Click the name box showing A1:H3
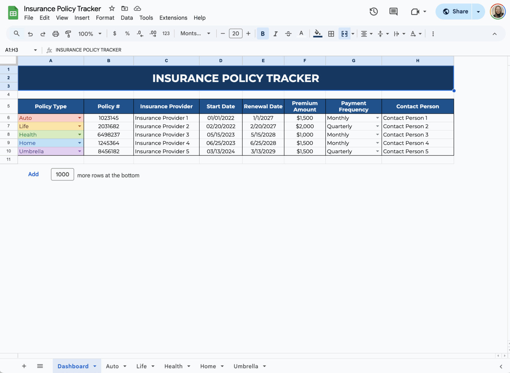510x373 pixels. (21, 50)
